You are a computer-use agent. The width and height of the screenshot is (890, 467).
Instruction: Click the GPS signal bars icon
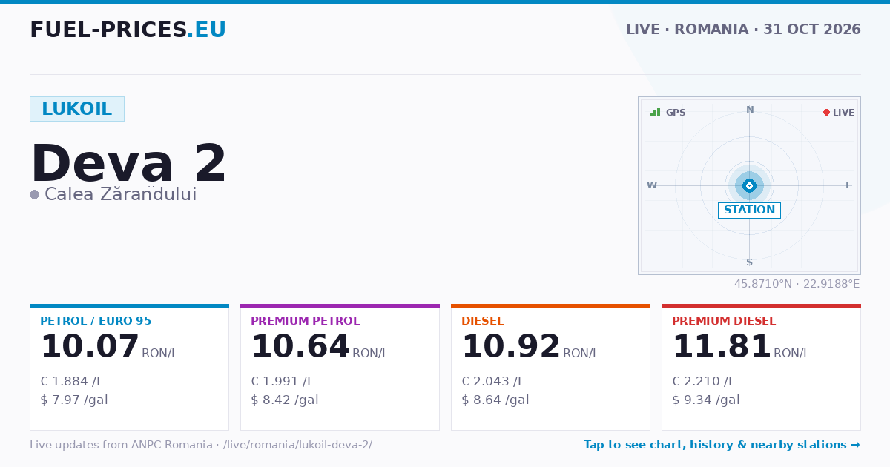[x=655, y=113]
